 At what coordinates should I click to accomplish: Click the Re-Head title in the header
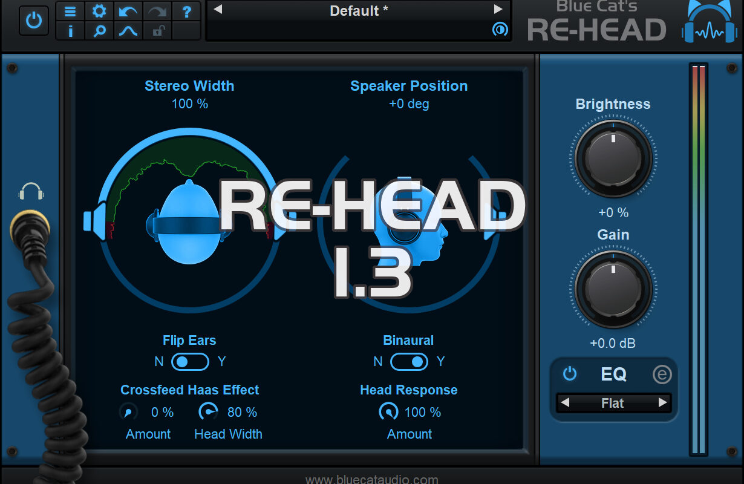pyautogui.click(x=596, y=29)
